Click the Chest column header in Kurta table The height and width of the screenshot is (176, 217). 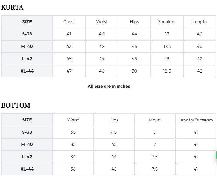[69, 22]
